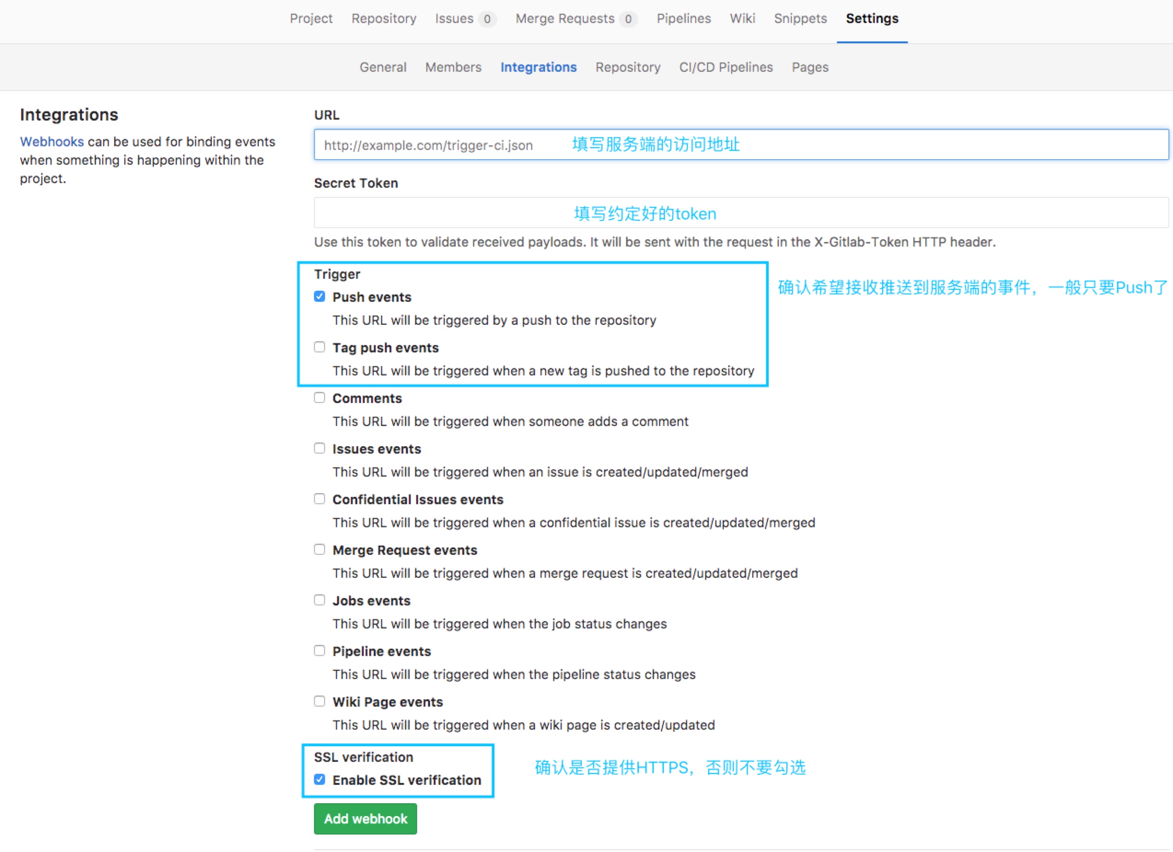Go to CI/CD Pipelines settings tab
The height and width of the screenshot is (852, 1173).
[726, 67]
